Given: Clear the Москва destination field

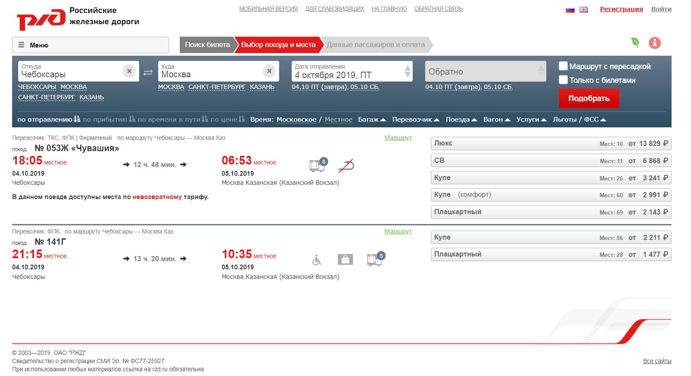Looking at the screenshot, I should click(x=269, y=71).
